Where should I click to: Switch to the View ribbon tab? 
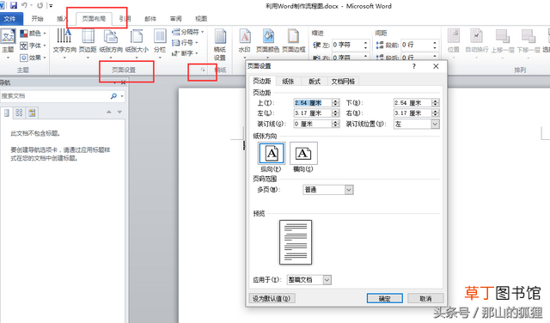tap(201, 19)
